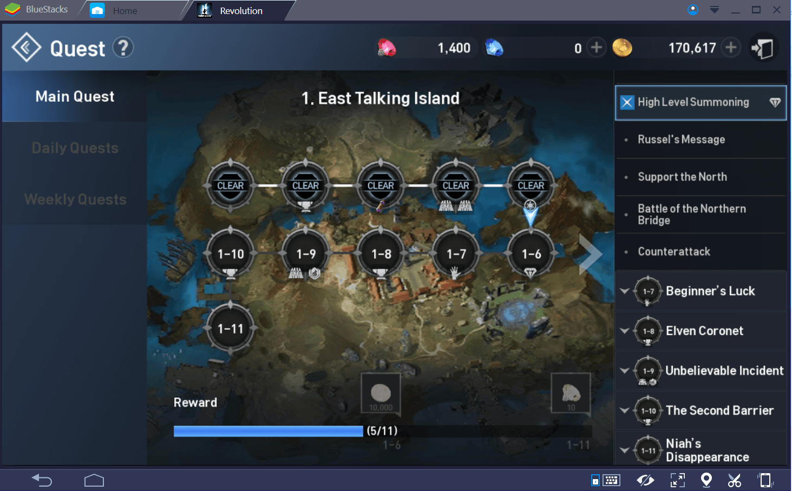Viewport: 792px width, 491px height.
Task: Open Russel's Message quest entry
Action: pos(701,140)
